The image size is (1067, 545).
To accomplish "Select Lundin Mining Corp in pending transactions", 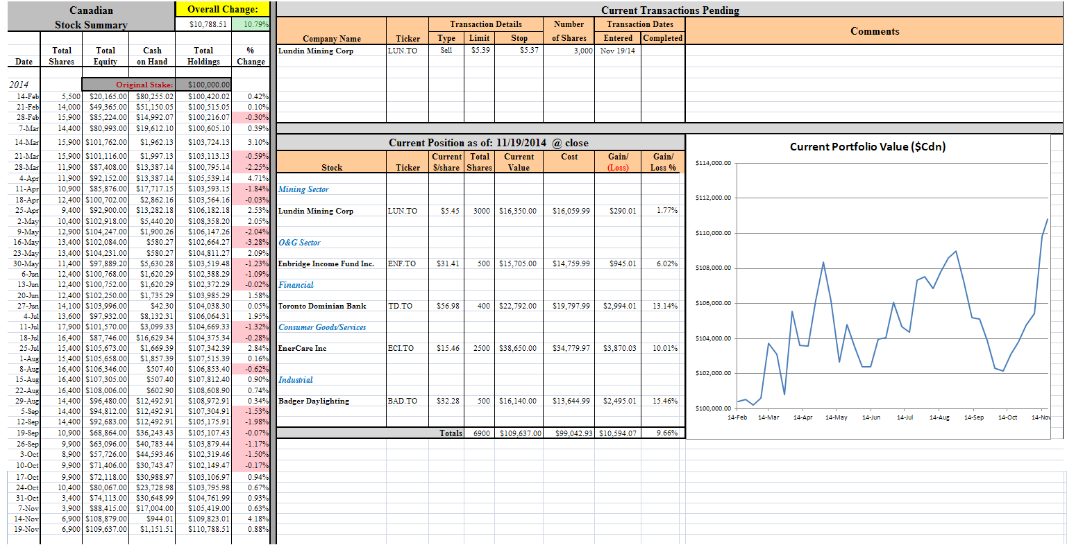I will click(x=316, y=51).
